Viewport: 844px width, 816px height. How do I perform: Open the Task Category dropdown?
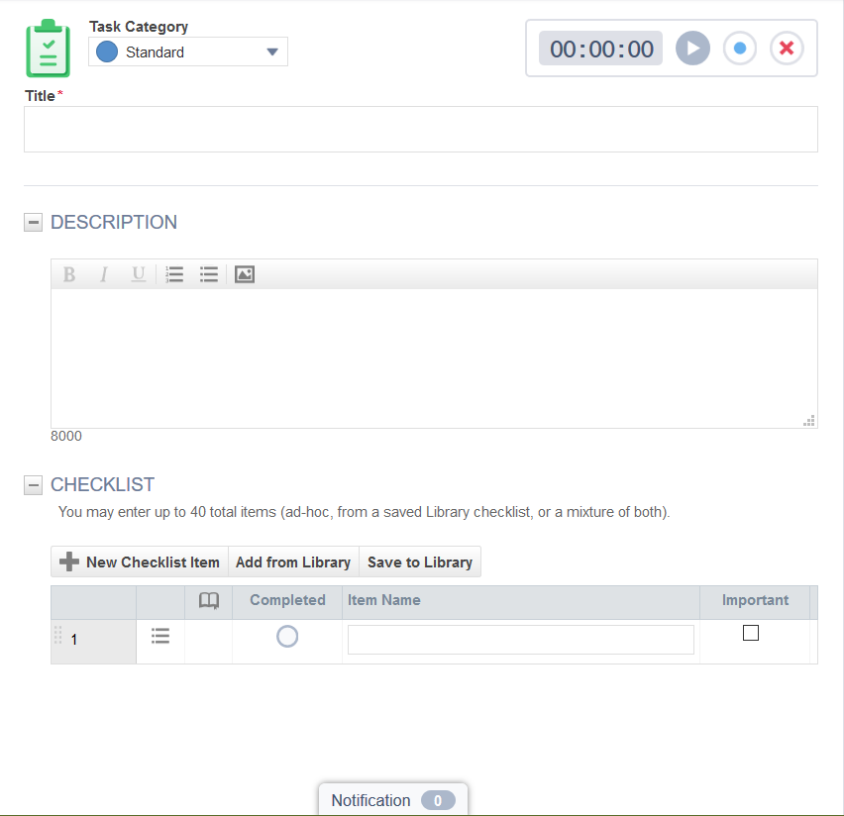coord(188,52)
